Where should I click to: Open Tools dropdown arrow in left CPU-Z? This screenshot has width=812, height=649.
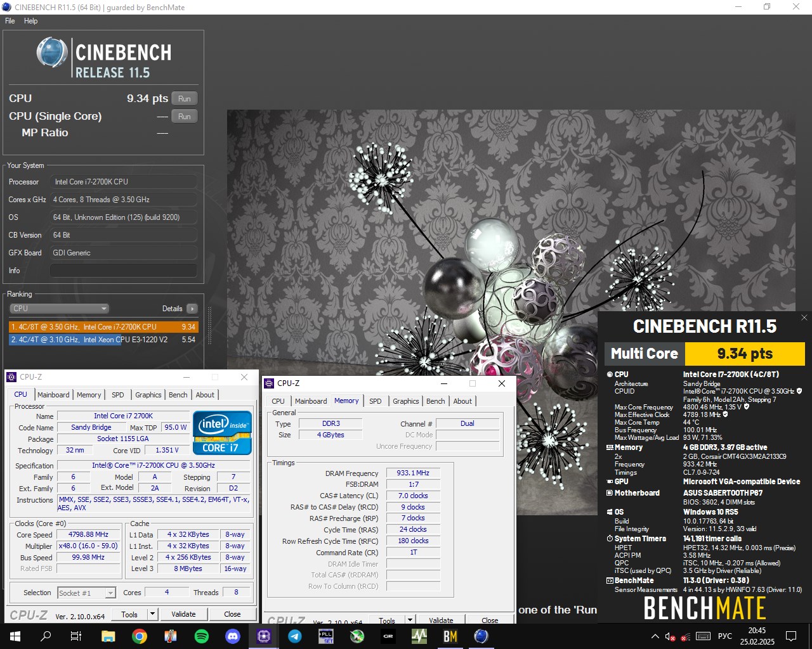click(152, 614)
